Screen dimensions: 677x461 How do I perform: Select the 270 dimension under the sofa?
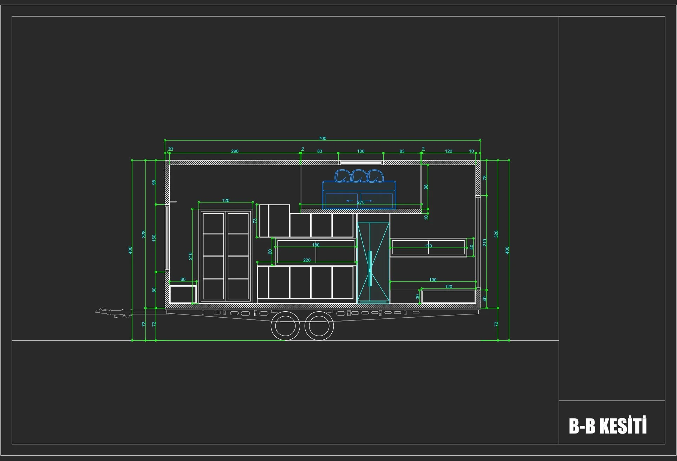tap(361, 202)
